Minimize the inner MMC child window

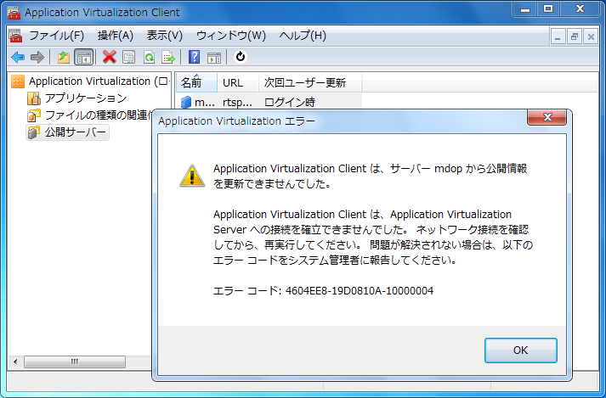[x=558, y=37]
